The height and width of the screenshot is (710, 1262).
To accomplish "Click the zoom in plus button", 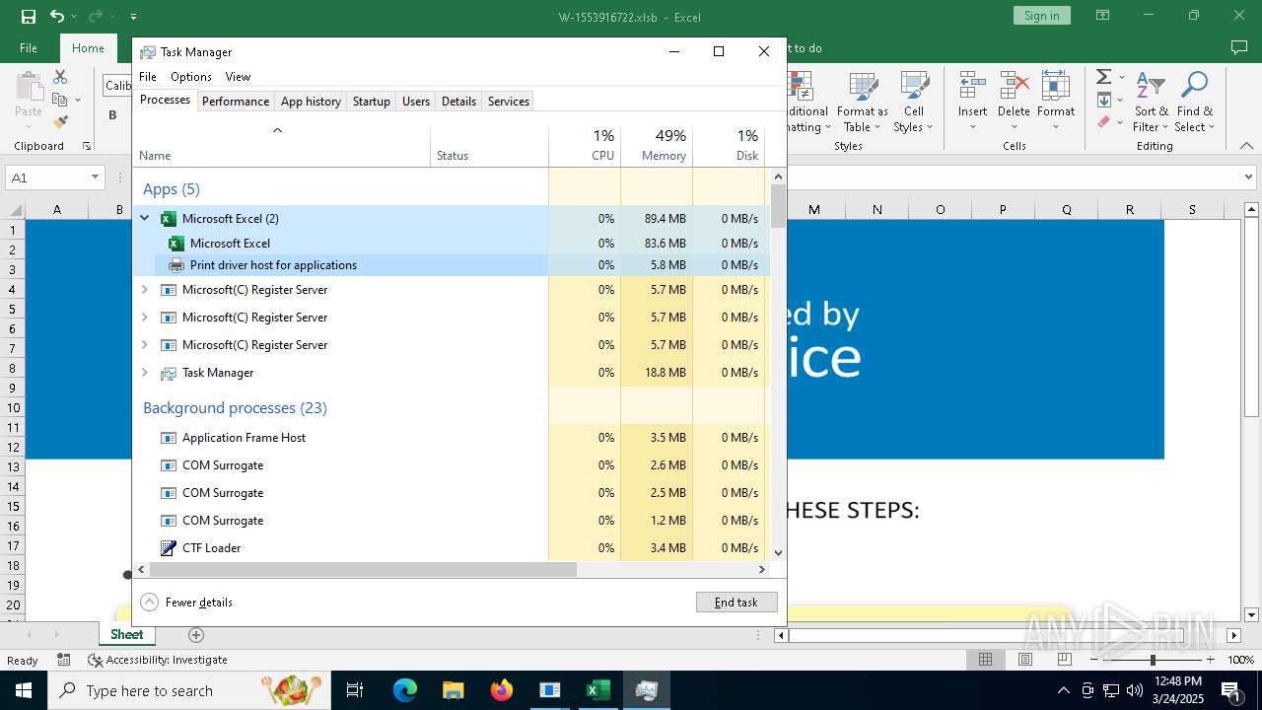I will (1211, 660).
